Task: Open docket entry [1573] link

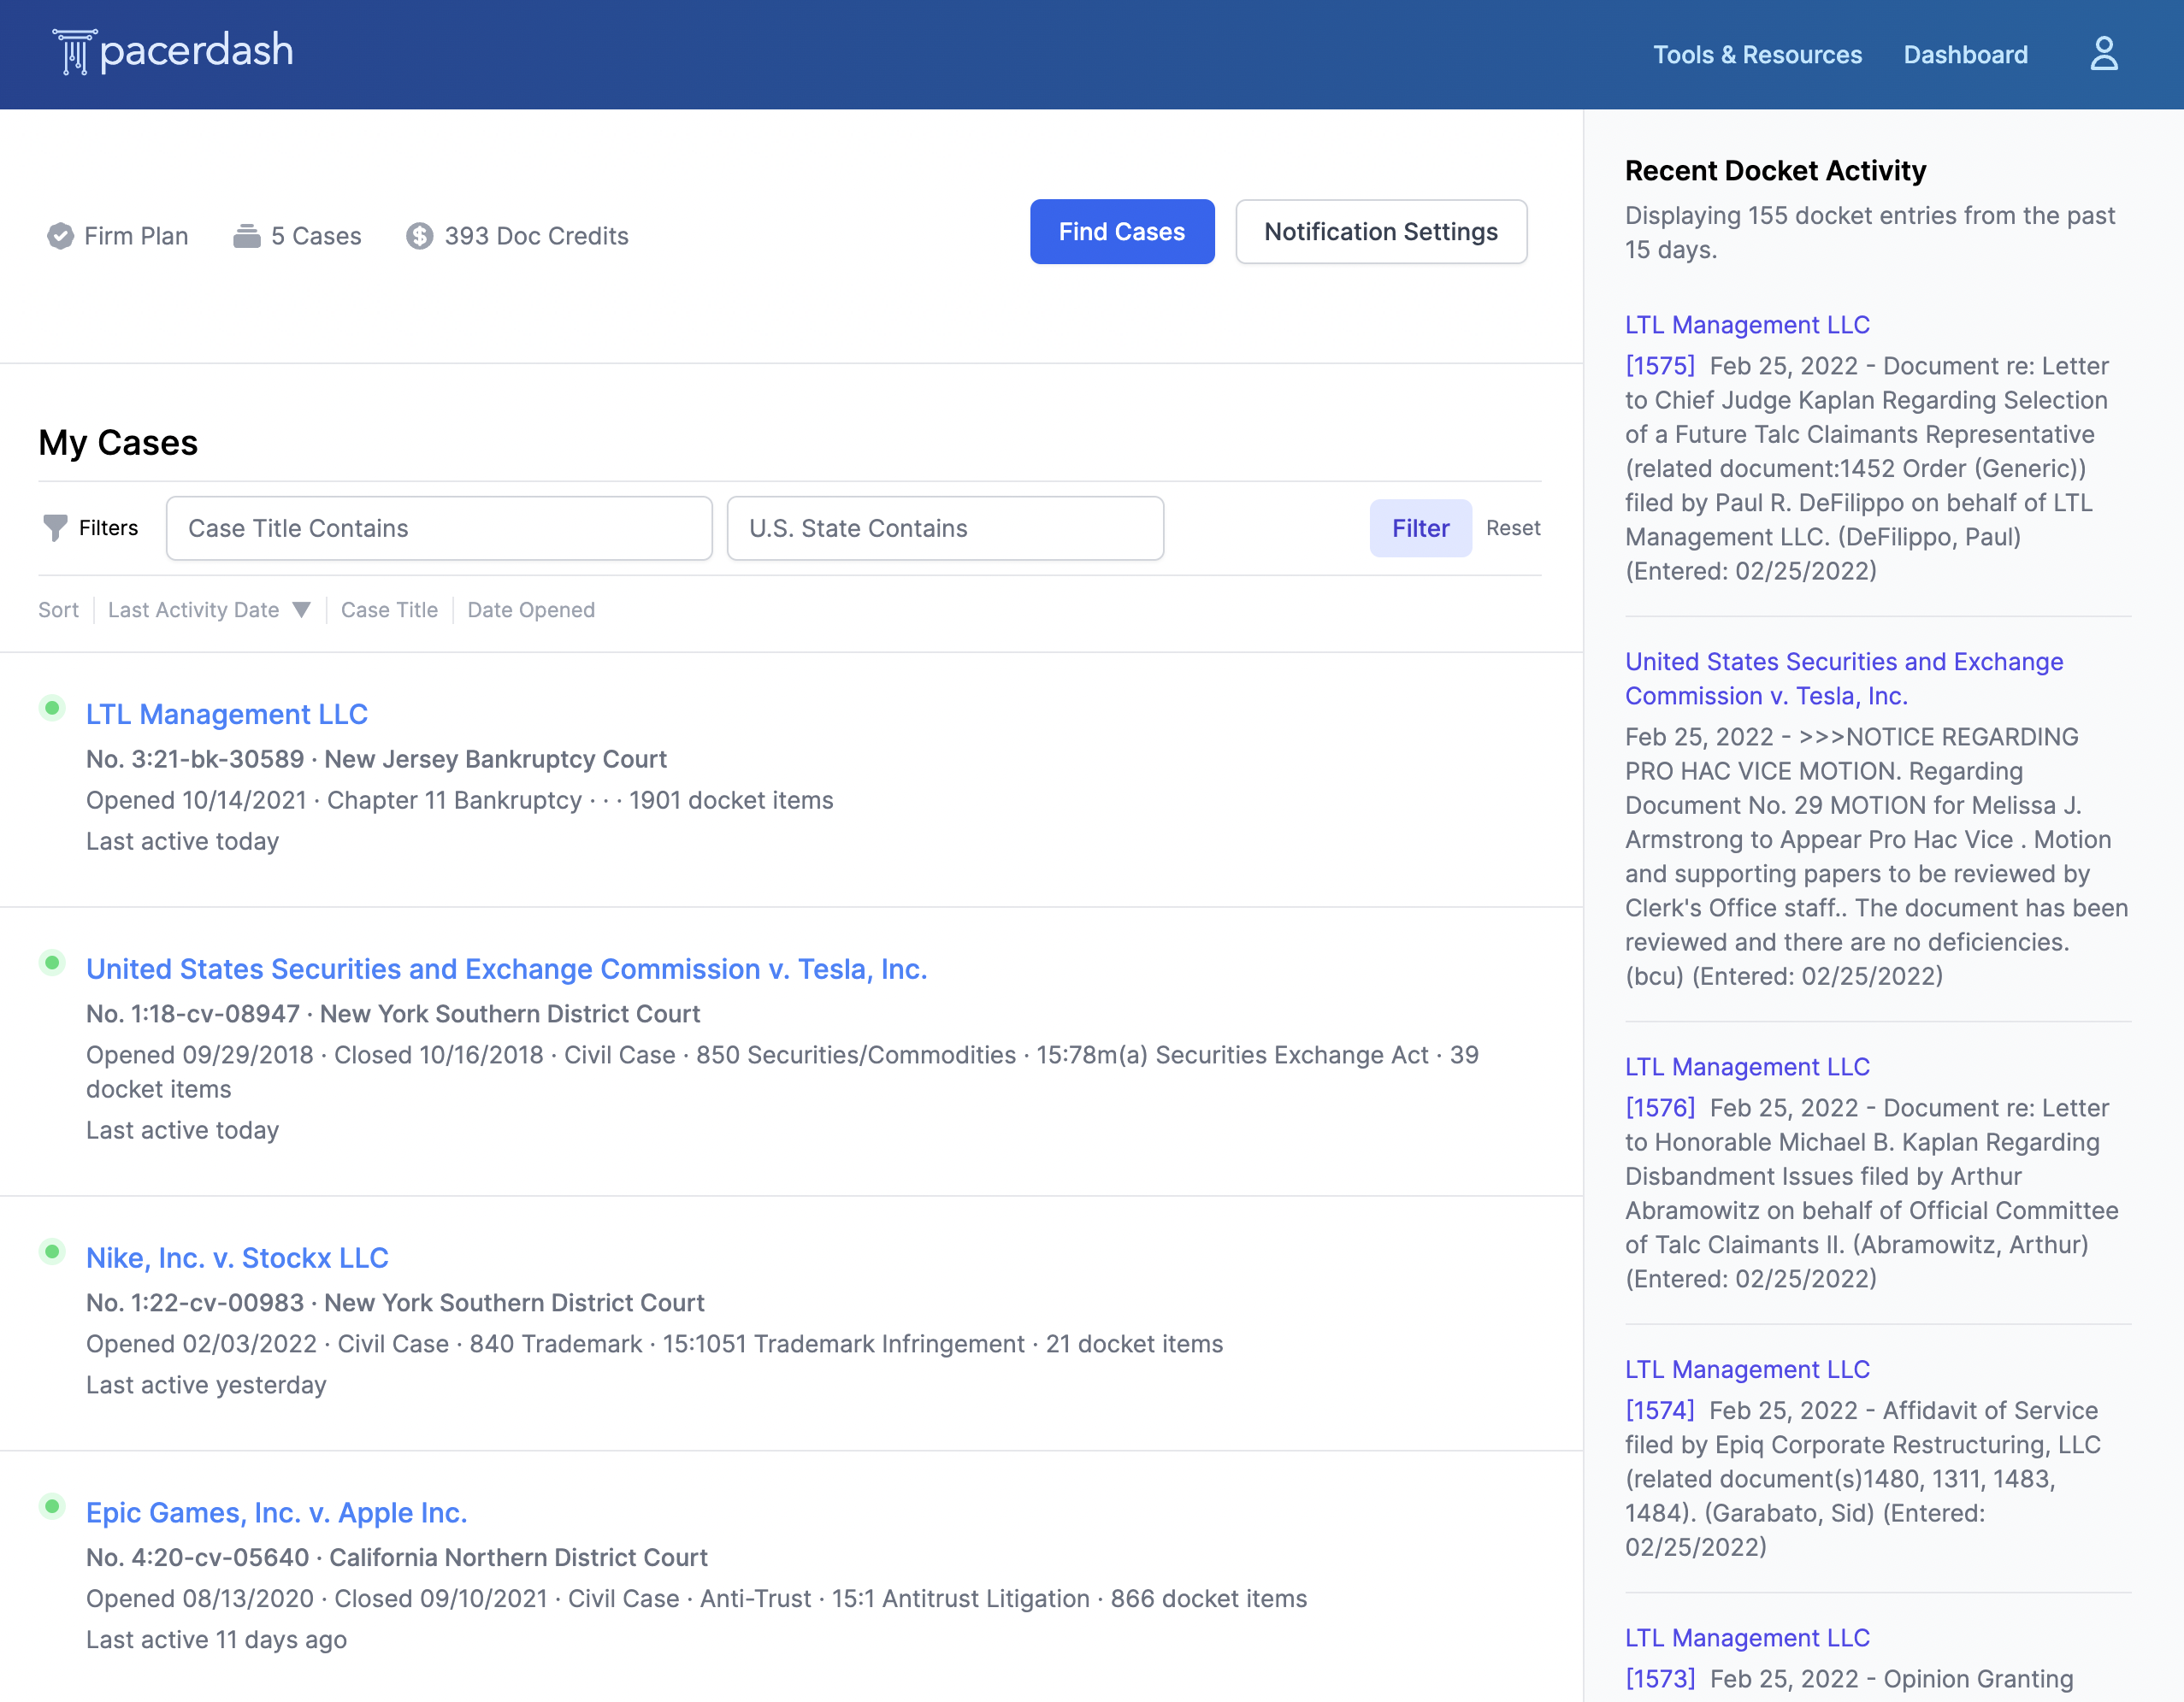Action: (x=1660, y=1679)
